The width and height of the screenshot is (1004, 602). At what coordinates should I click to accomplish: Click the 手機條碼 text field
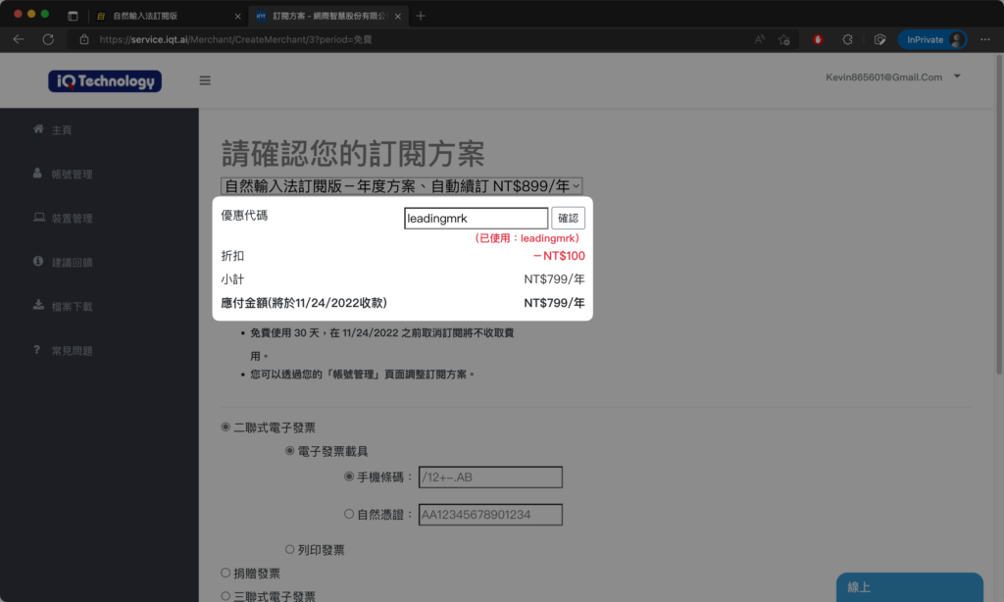pyautogui.click(x=490, y=477)
